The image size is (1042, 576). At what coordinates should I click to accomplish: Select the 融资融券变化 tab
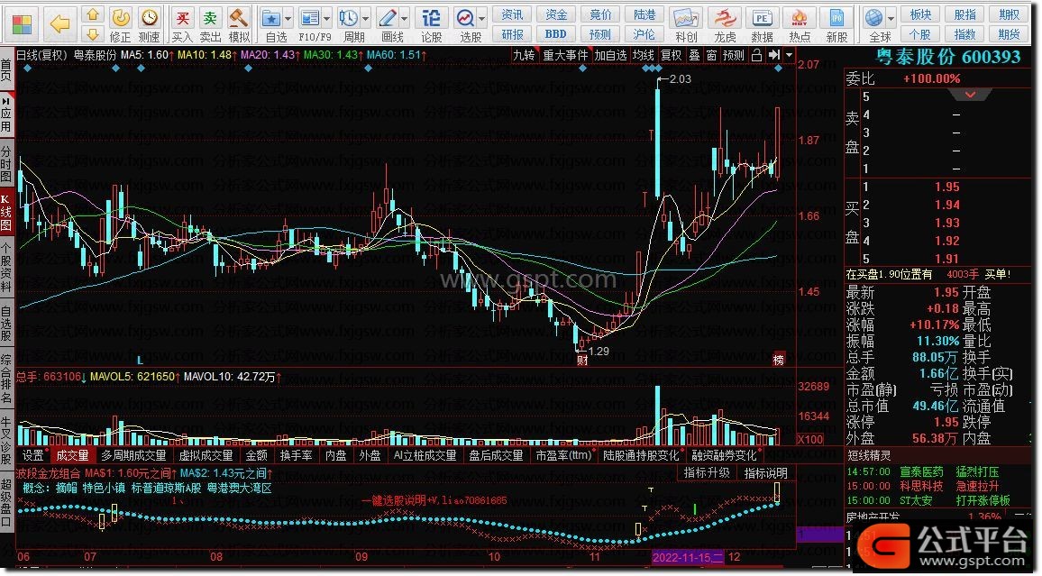click(724, 455)
